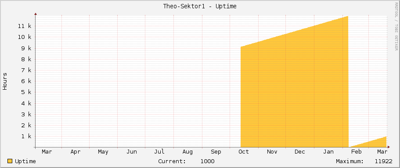Click the 'Uptime' legend label
Viewport: 400px width, 168px height.
(25, 161)
